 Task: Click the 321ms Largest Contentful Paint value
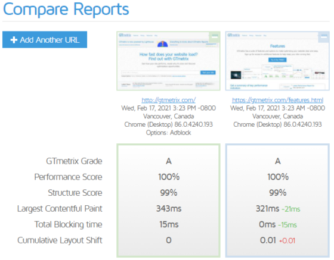click(x=267, y=209)
